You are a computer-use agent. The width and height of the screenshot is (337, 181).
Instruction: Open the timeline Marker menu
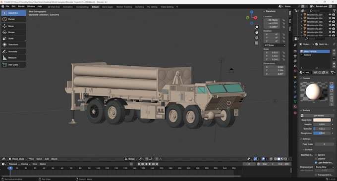pos(43,164)
